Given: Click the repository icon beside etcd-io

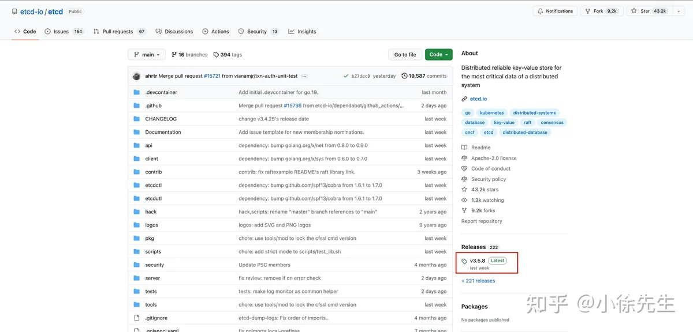Looking at the screenshot, I should 14,12.
